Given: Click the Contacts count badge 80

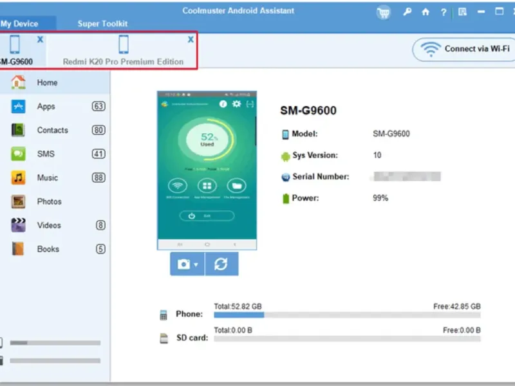Looking at the screenshot, I should pos(98,130).
